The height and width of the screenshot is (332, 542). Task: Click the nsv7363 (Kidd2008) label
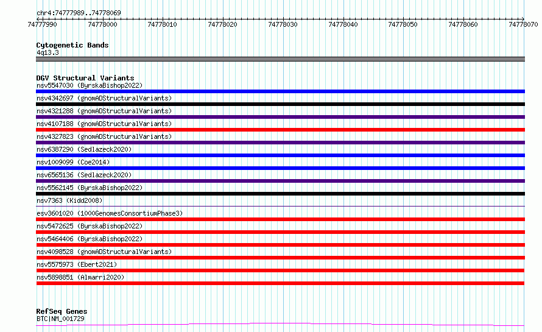point(69,200)
